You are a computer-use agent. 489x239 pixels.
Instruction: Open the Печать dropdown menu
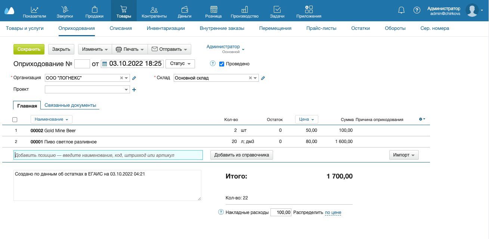[x=130, y=49]
